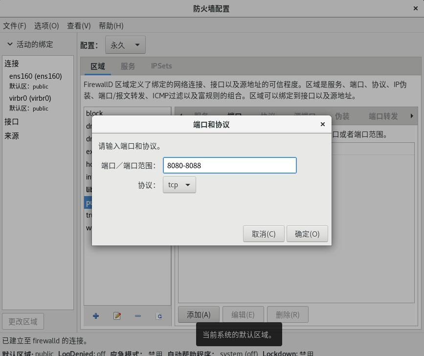The image size is (424, 356).
Task: Close the firewall configuration window
Action: pos(416,8)
